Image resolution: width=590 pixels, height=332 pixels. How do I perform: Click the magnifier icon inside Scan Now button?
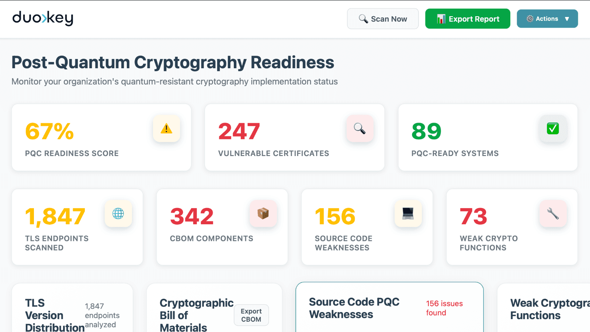[x=363, y=18]
